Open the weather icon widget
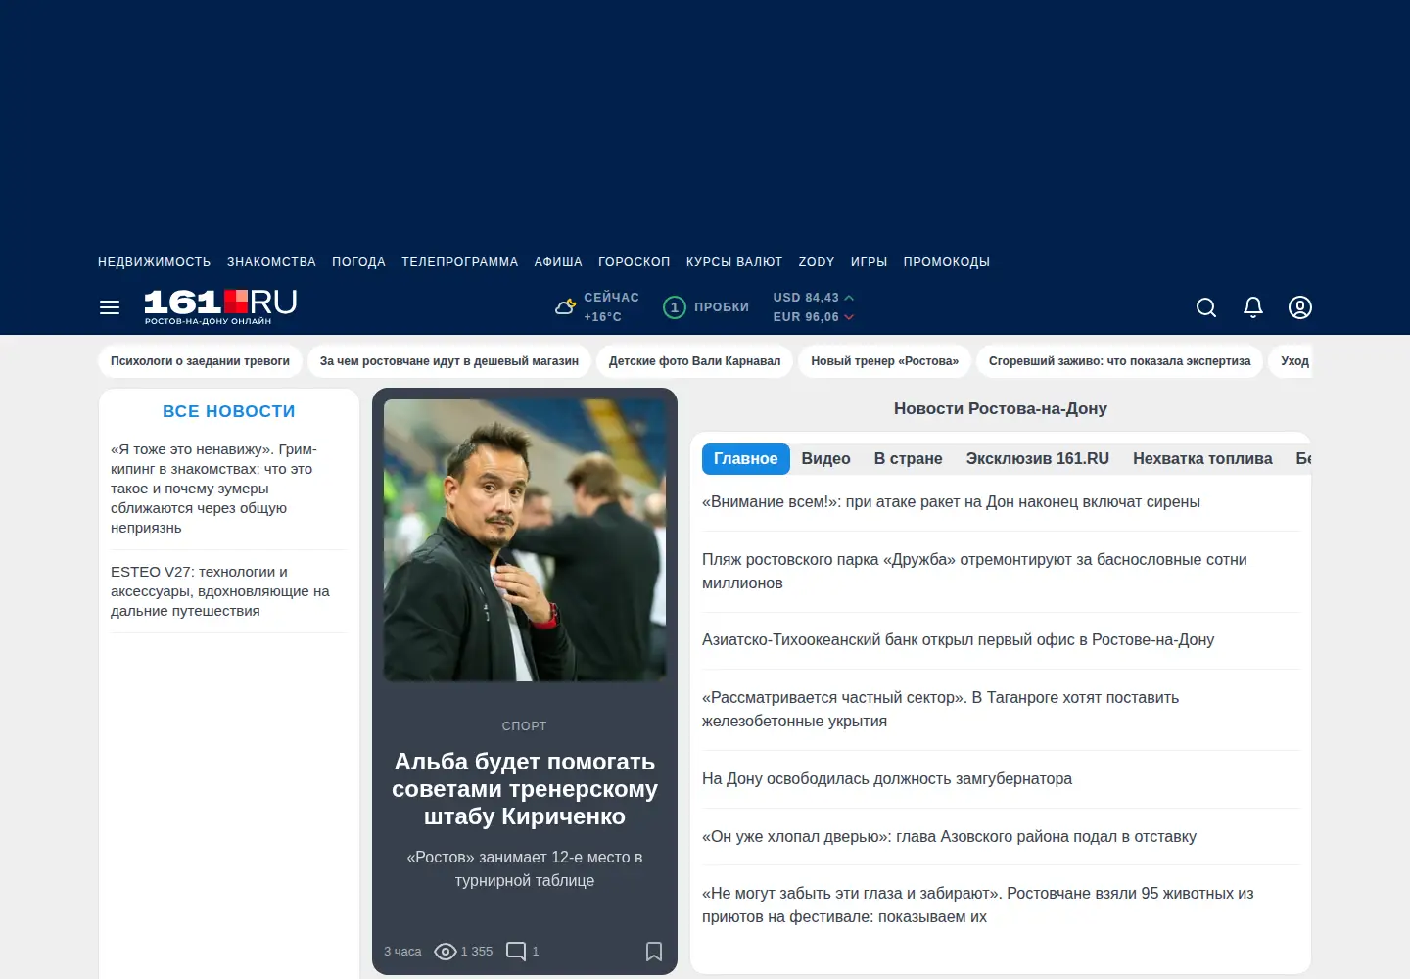Image resolution: width=1410 pixels, height=979 pixels. click(566, 307)
